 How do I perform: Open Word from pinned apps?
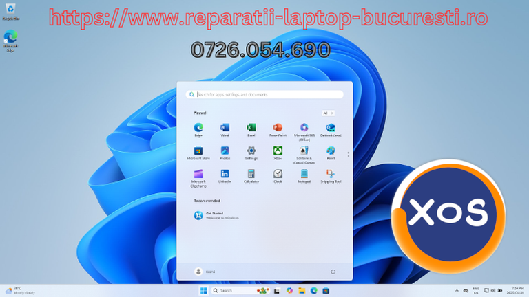225,129
